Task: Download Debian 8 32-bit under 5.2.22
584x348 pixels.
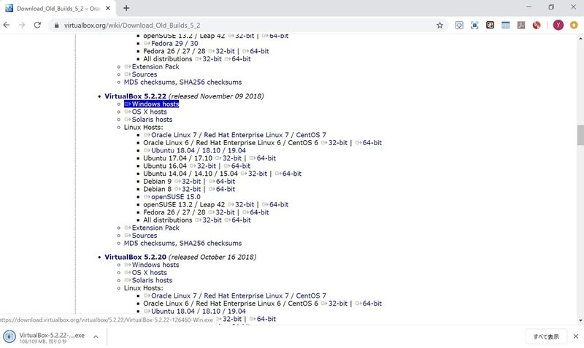Action: (188, 189)
